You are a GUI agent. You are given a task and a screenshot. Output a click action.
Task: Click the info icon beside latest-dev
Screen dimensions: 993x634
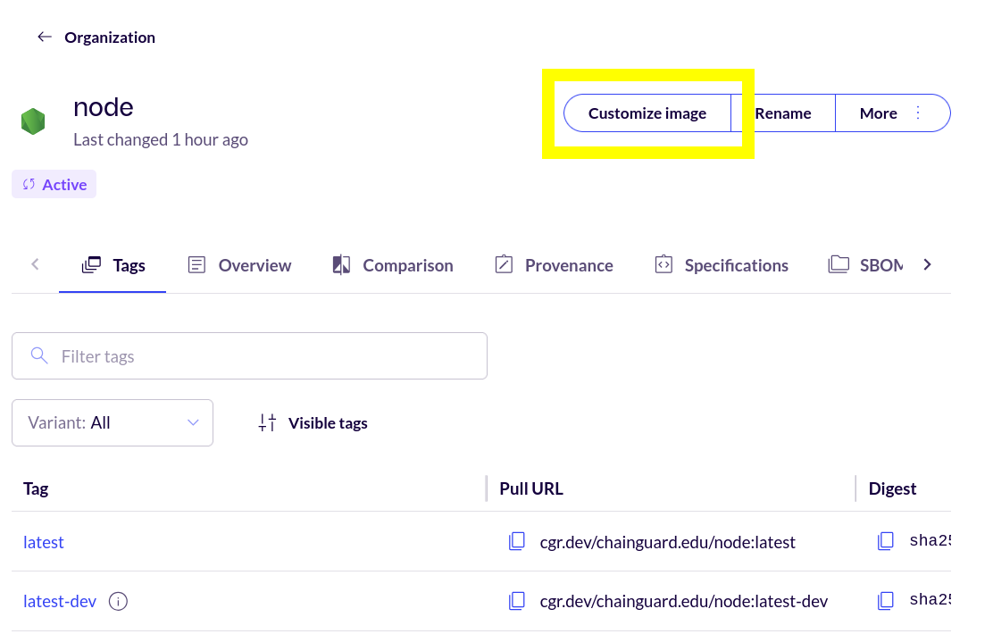[118, 601]
